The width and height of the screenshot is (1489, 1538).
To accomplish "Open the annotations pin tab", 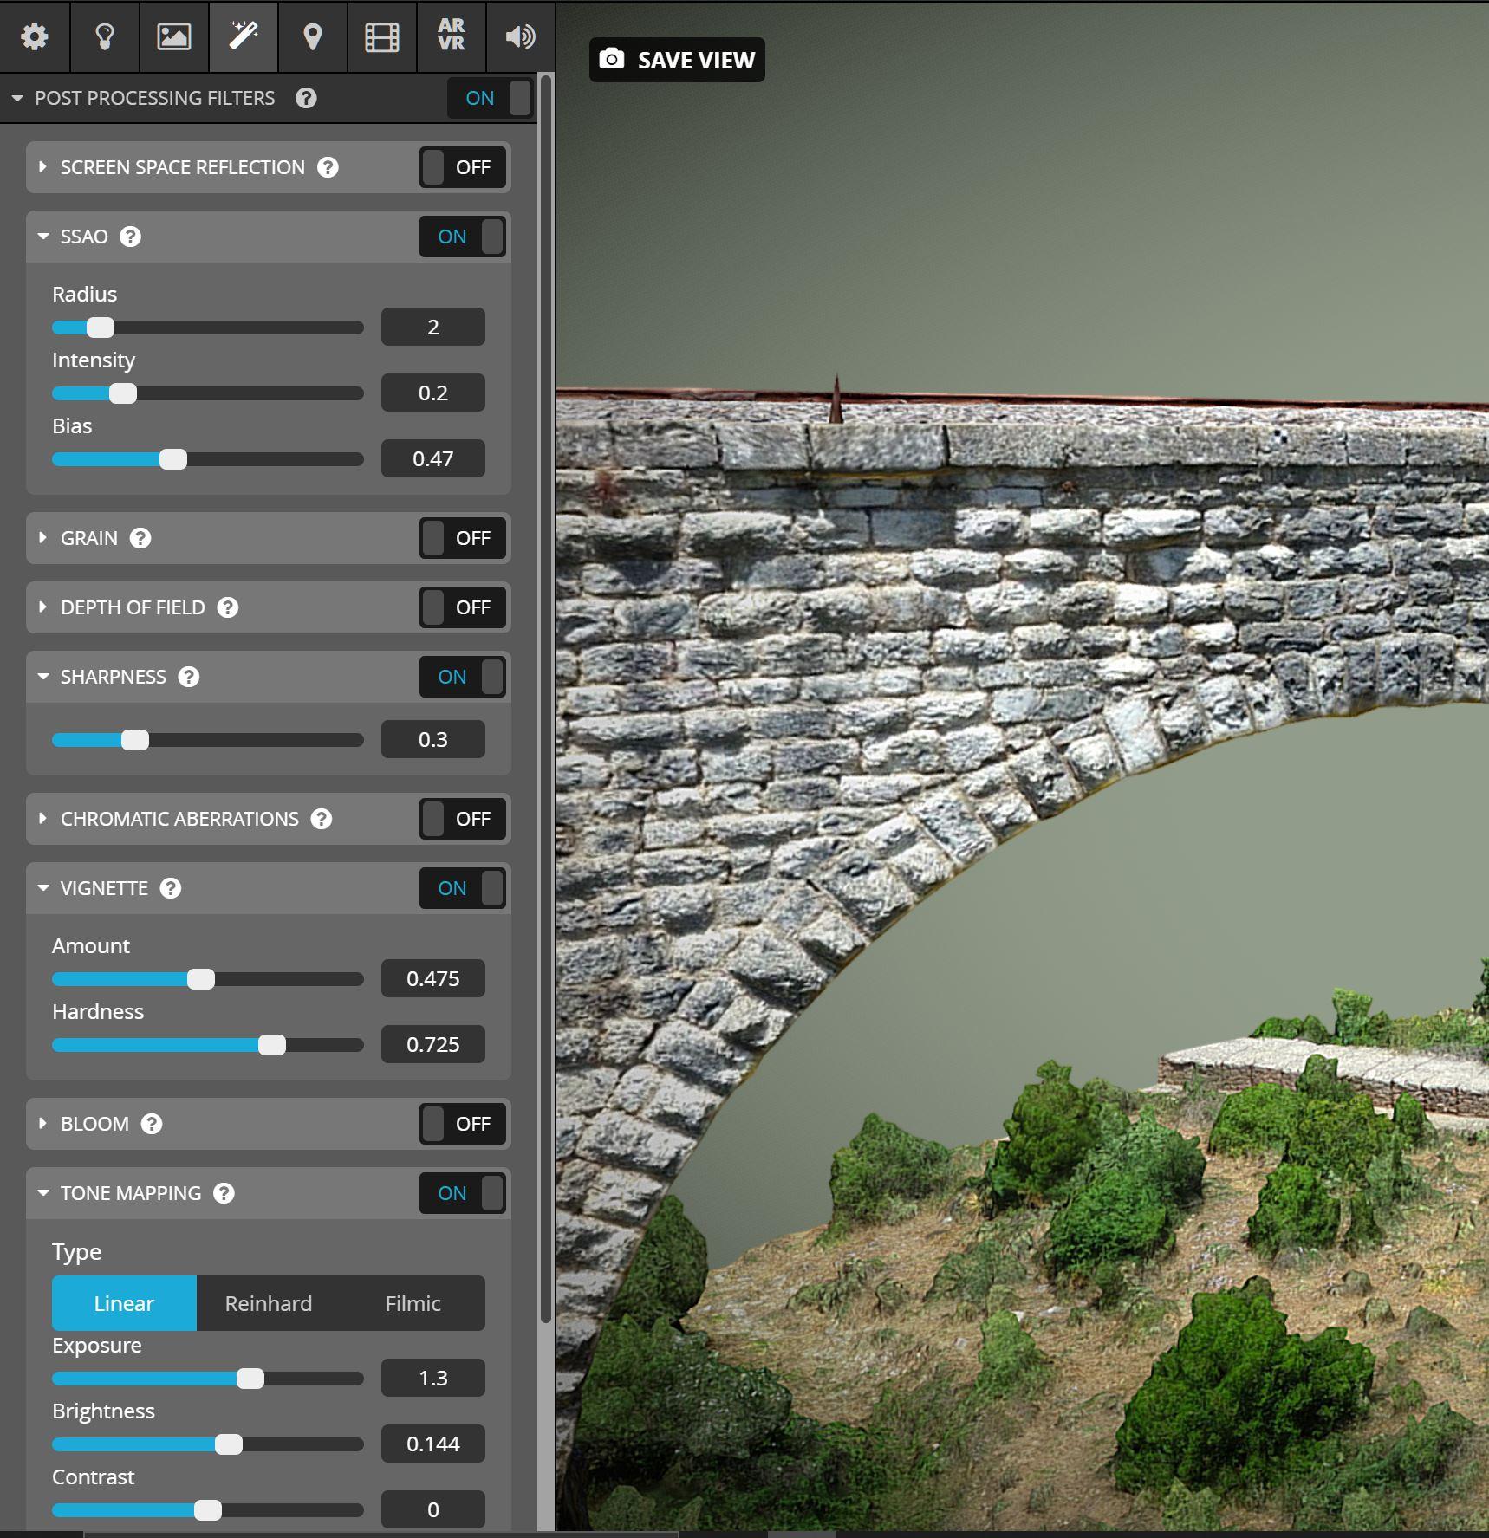I will (x=312, y=36).
